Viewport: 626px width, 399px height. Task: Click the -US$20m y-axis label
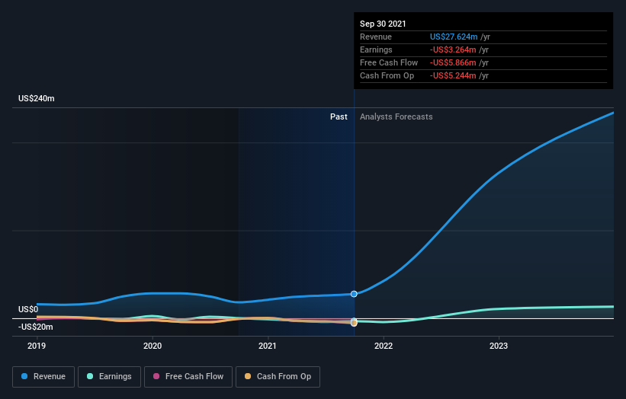point(36,327)
